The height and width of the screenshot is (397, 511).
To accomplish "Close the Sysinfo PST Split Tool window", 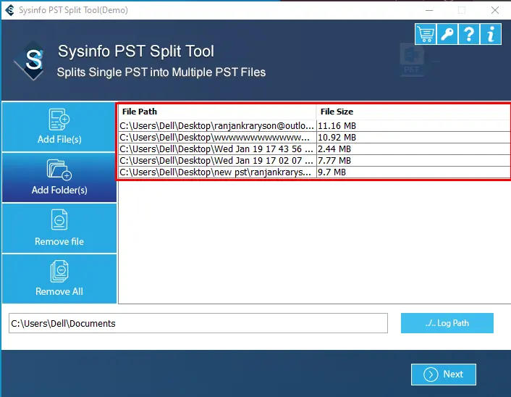I will pyautogui.click(x=494, y=10).
